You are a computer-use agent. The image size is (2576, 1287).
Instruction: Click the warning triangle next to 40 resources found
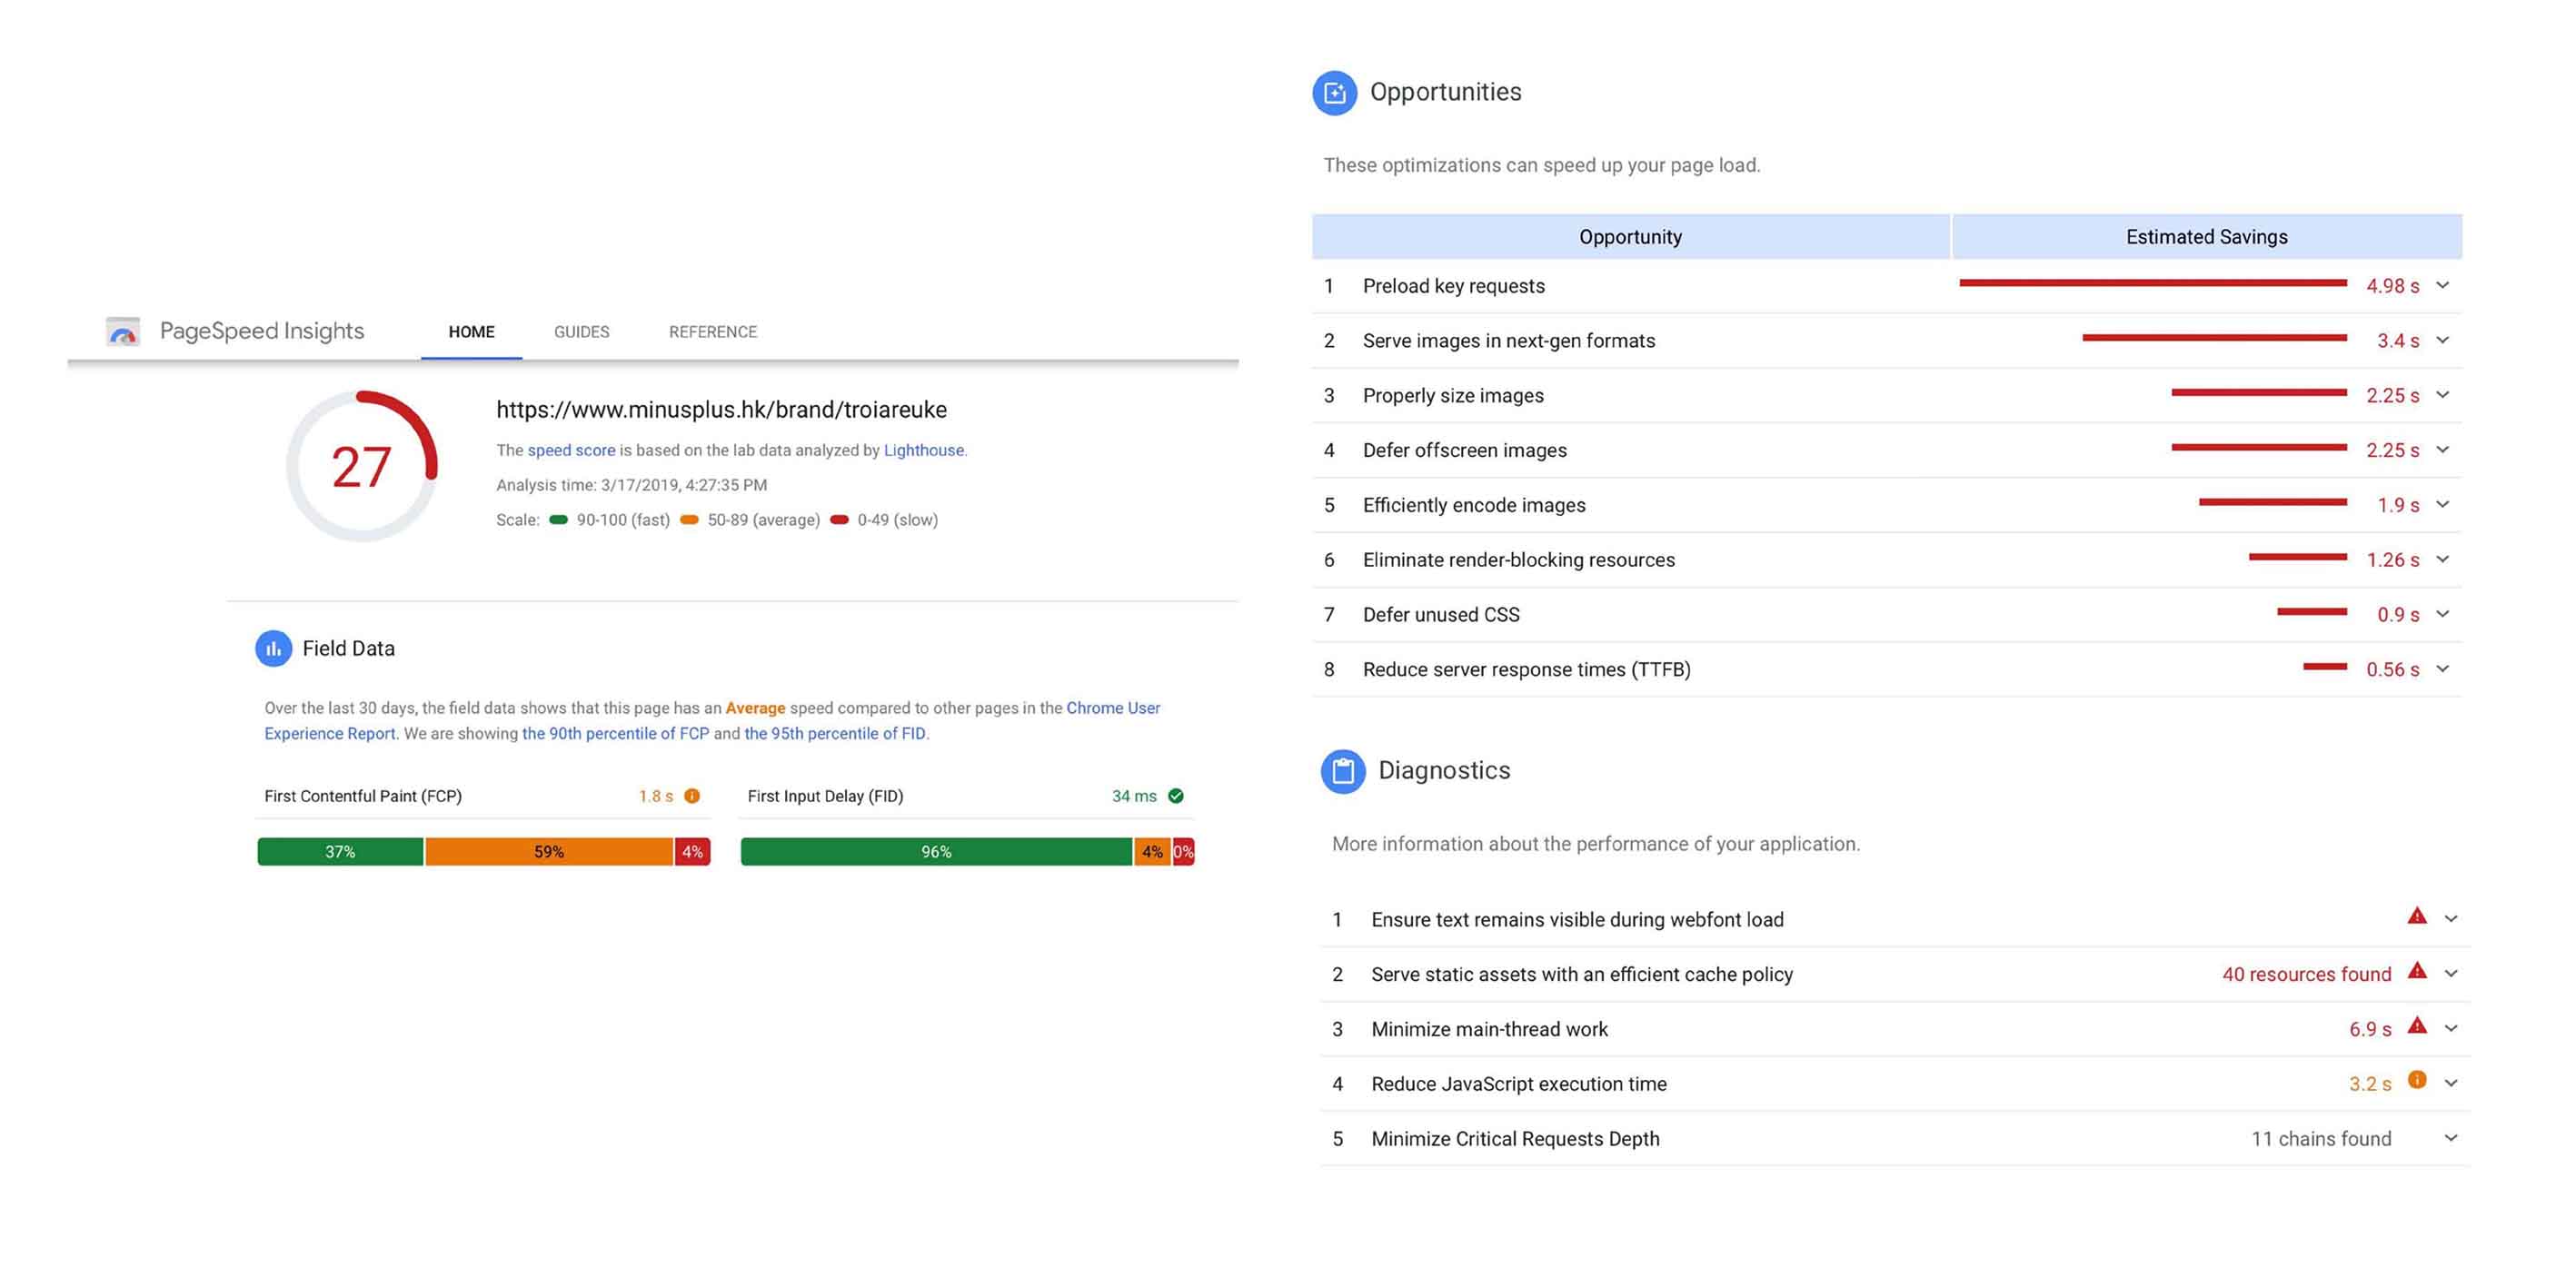2417,971
